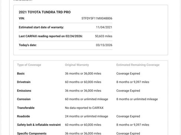Click Specific Components 36 months or 36,000 miles
This screenshot has height=135, width=181.
[83, 133]
